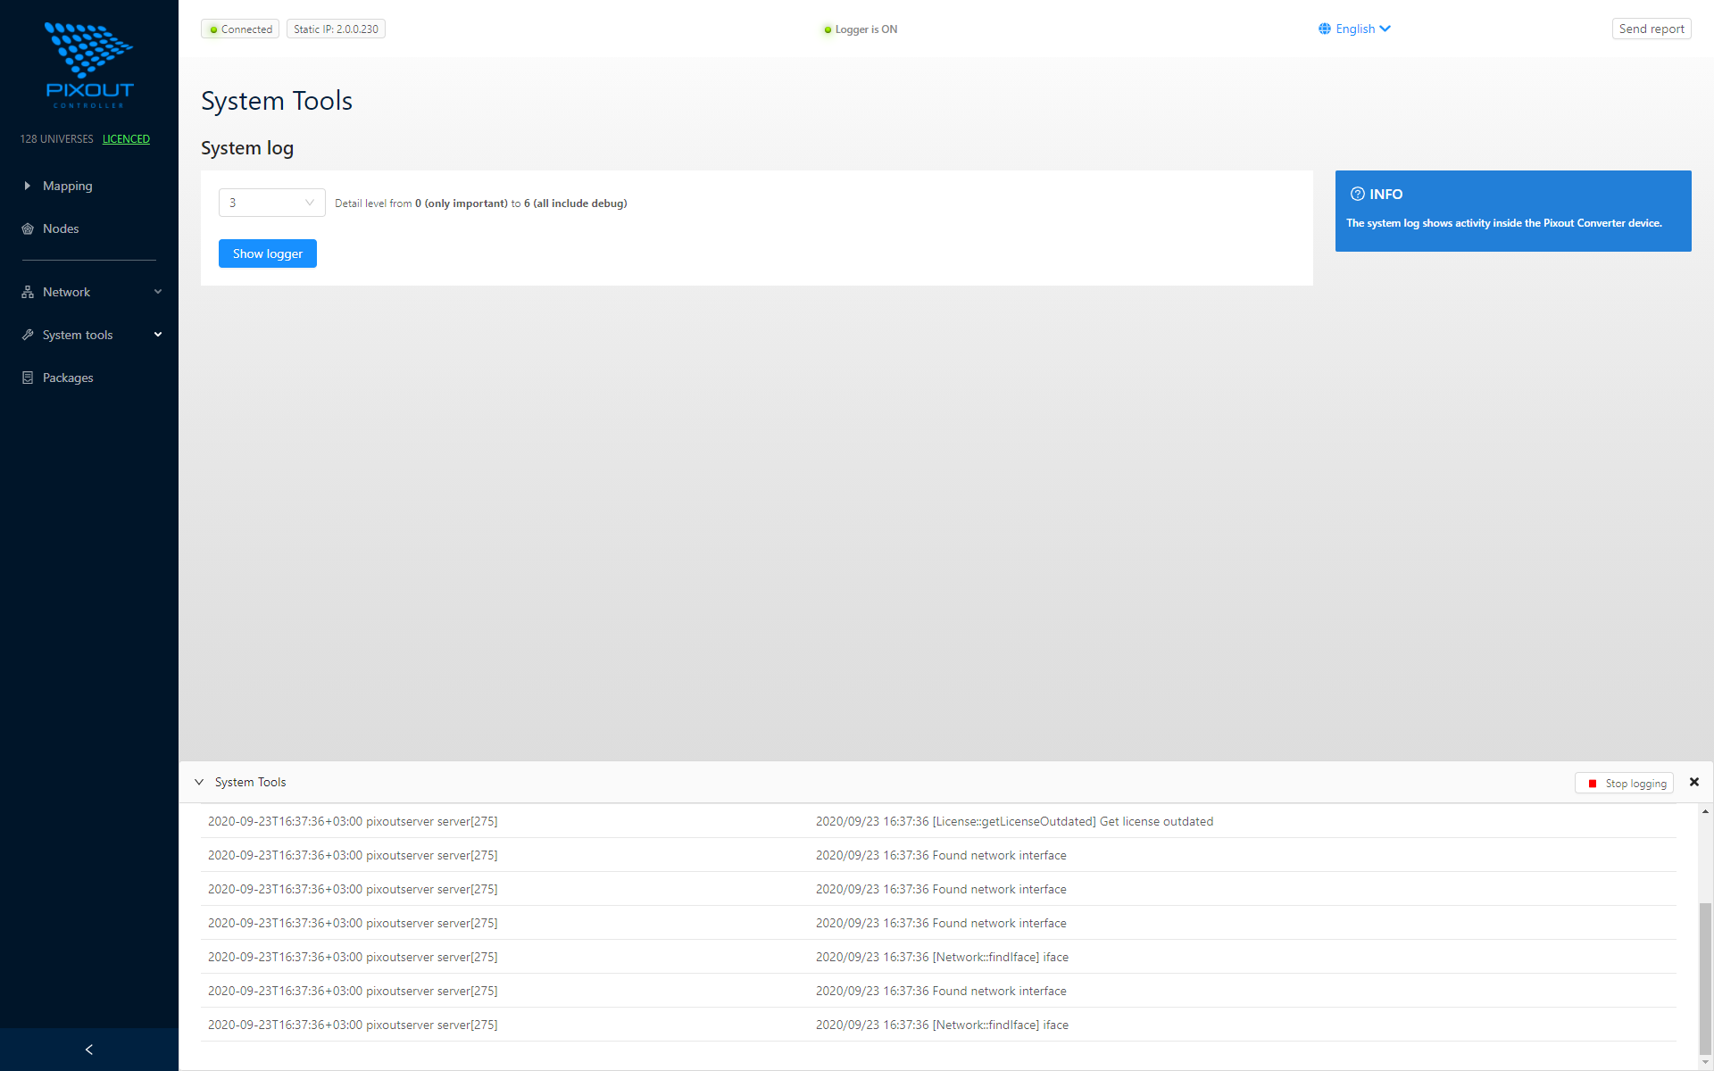Open the English language dropdown
This screenshot has height=1071, width=1714.
(1354, 29)
